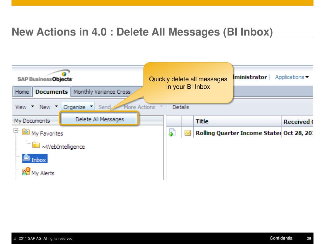Image resolution: width=325 pixels, height=244 pixels.
Task: Click the SAP BusinessObjects logo
Action: coord(45,76)
